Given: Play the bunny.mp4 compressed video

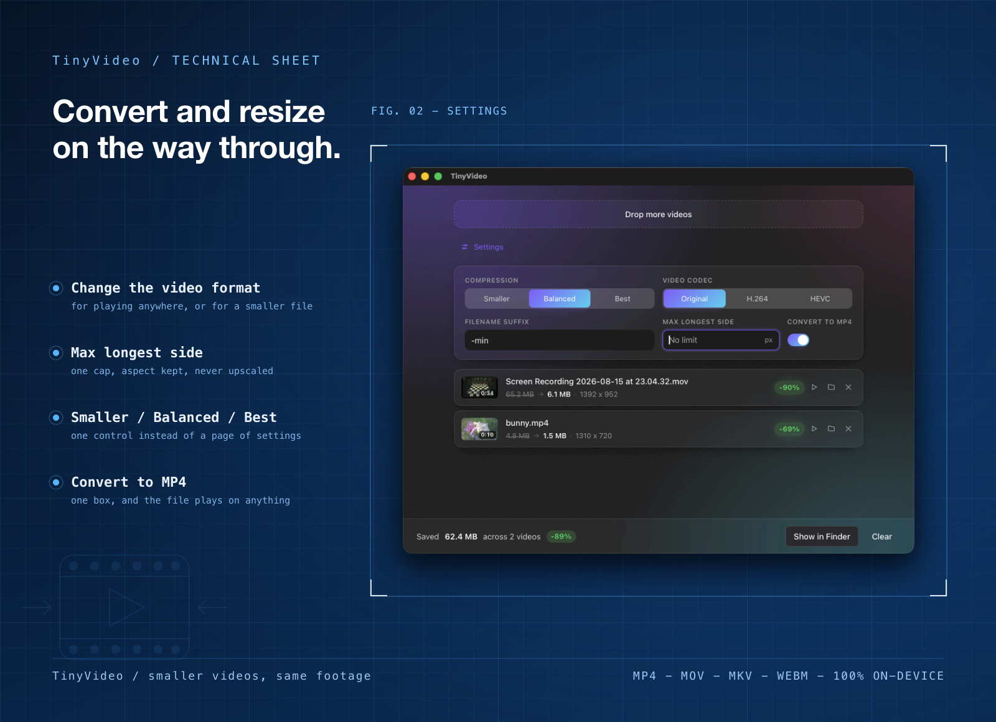Looking at the screenshot, I should tap(814, 429).
